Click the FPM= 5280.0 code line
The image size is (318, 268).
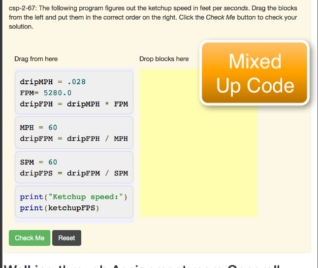coord(46,93)
